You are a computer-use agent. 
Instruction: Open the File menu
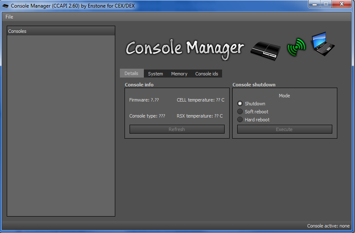(9, 17)
